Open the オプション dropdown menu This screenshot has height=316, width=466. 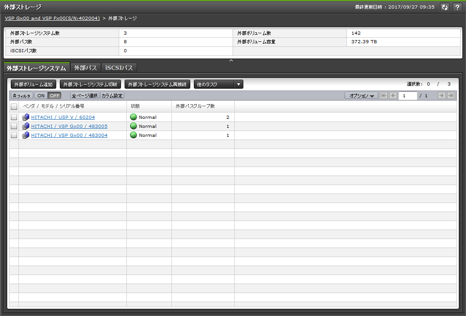(361, 95)
